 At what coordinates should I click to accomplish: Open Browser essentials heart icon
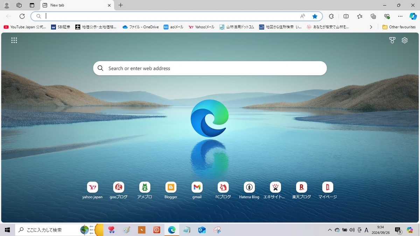(x=387, y=16)
